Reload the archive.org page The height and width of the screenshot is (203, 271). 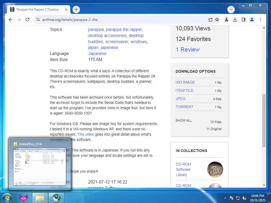coord(28,20)
